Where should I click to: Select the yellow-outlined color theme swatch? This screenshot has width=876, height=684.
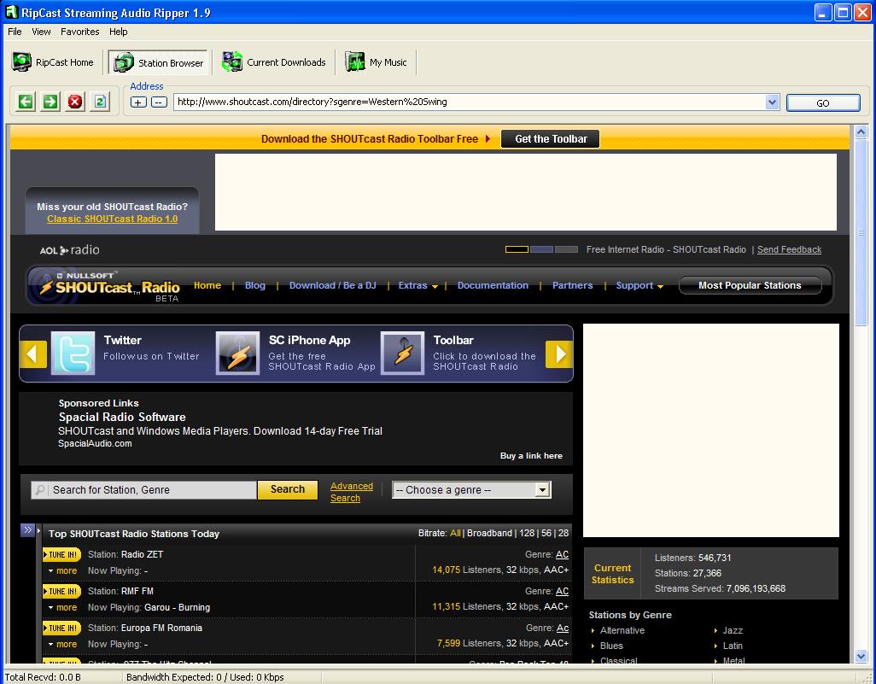point(517,249)
